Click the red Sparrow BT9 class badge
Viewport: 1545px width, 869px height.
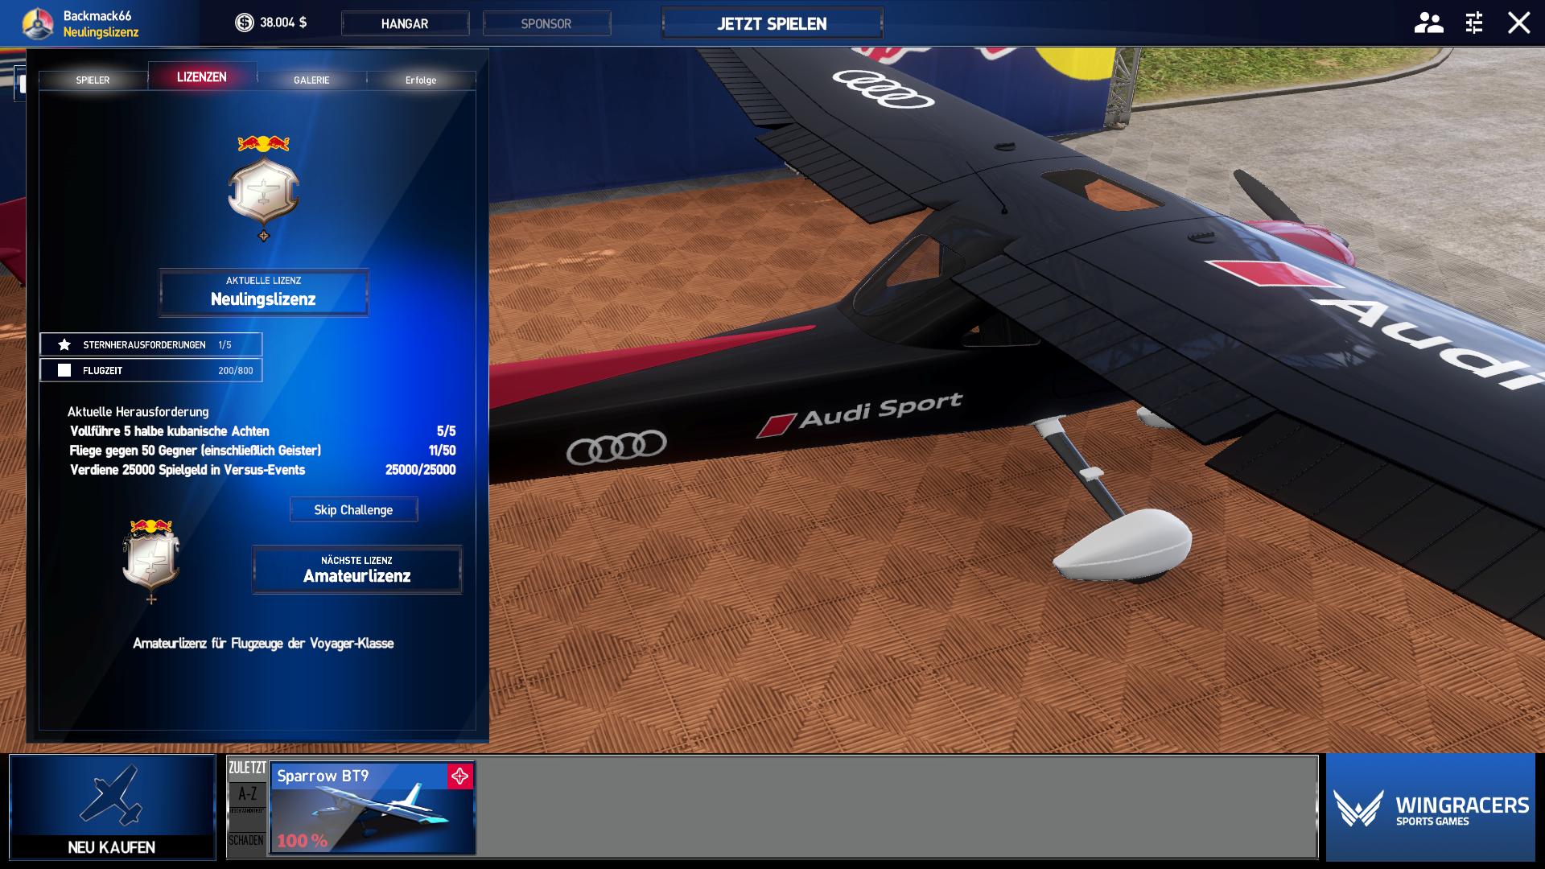tap(460, 776)
